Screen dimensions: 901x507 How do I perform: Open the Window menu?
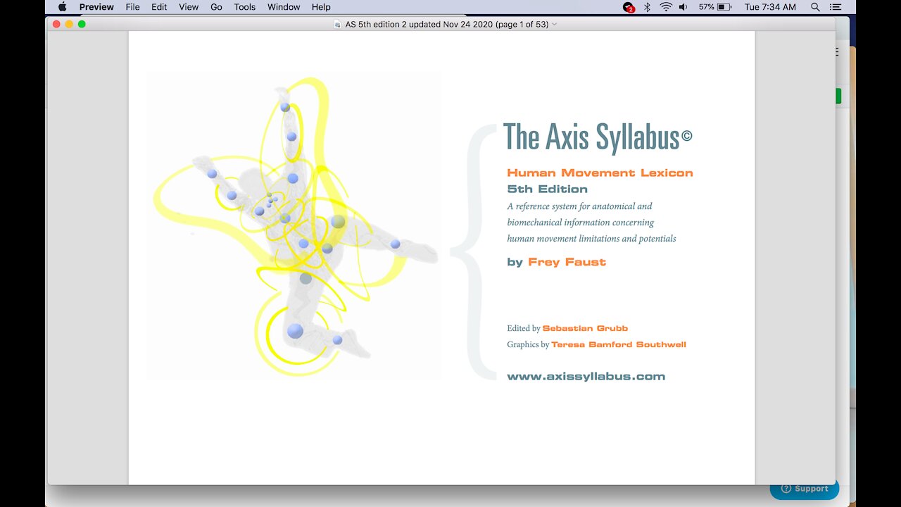point(284,7)
